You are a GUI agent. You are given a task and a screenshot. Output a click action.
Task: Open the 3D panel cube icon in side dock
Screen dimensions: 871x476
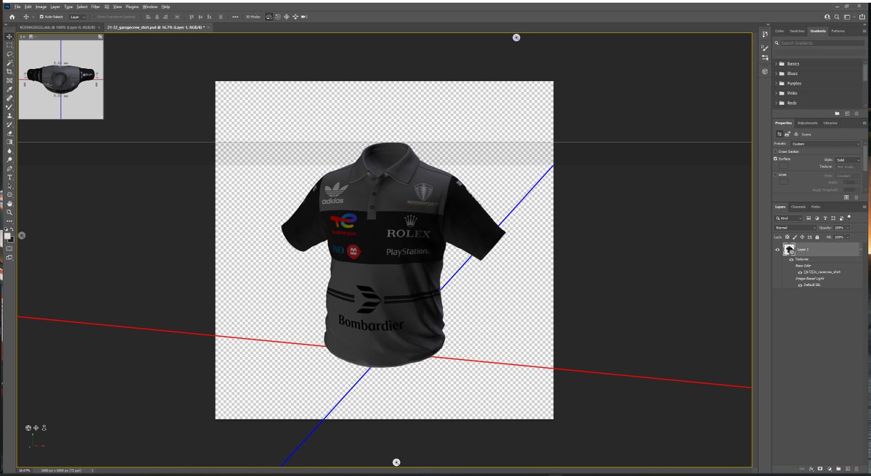tap(765, 71)
